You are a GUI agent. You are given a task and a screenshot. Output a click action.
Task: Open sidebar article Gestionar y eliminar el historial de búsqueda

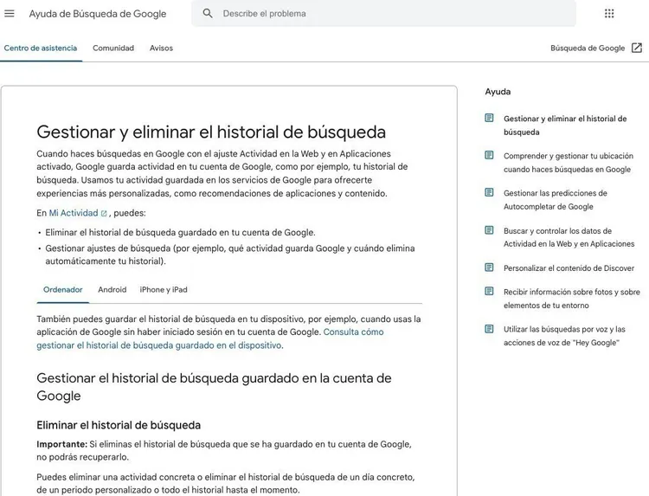click(x=565, y=126)
